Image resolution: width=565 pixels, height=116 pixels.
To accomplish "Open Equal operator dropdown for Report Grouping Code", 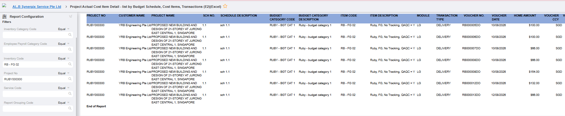I will [64, 103].
